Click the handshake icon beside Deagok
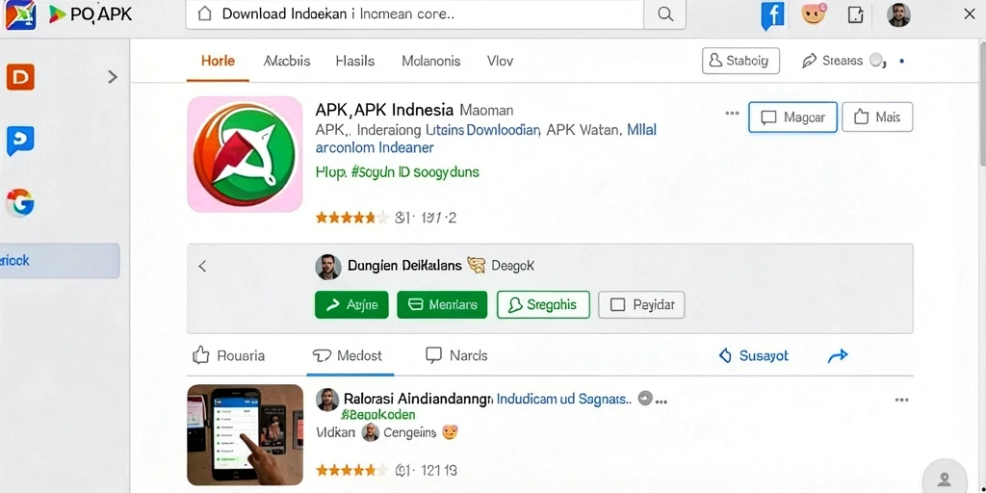986x493 pixels. point(477,266)
